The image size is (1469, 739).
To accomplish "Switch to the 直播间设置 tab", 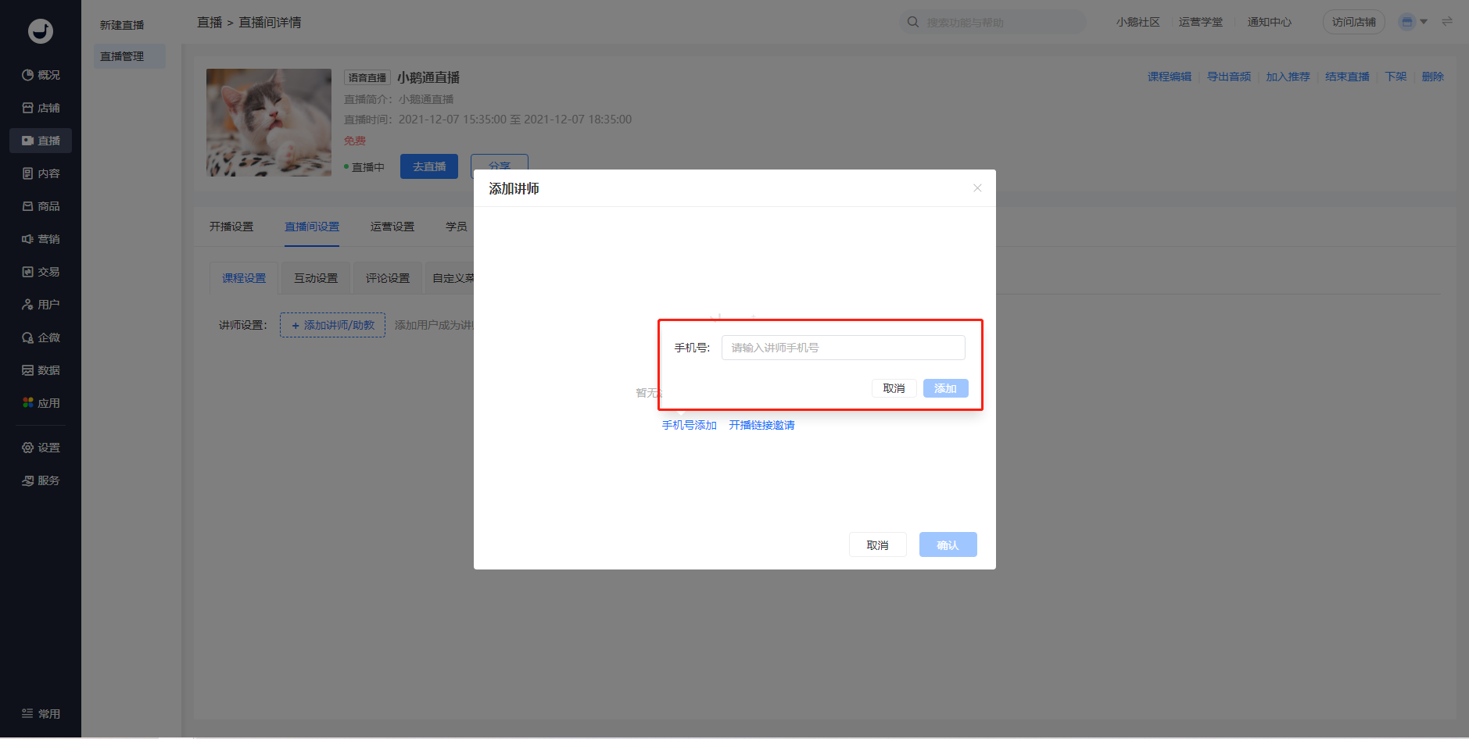I will coord(312,227).
